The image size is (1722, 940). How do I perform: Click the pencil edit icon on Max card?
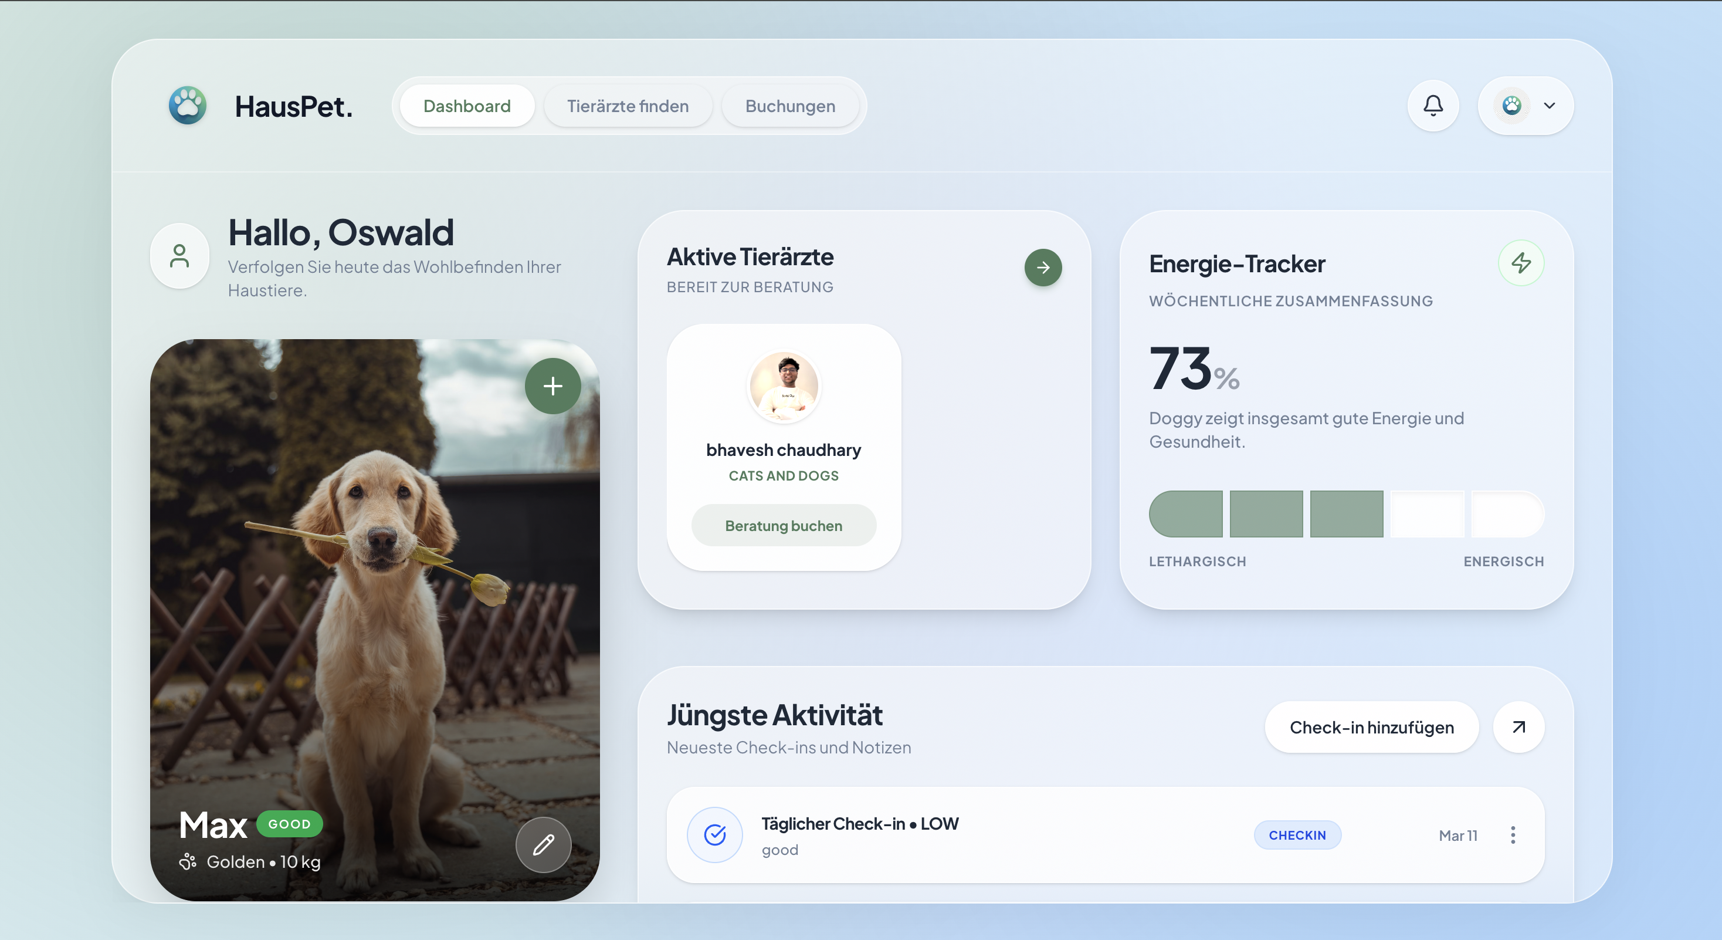pyautogui.click(x=543, y=844)
